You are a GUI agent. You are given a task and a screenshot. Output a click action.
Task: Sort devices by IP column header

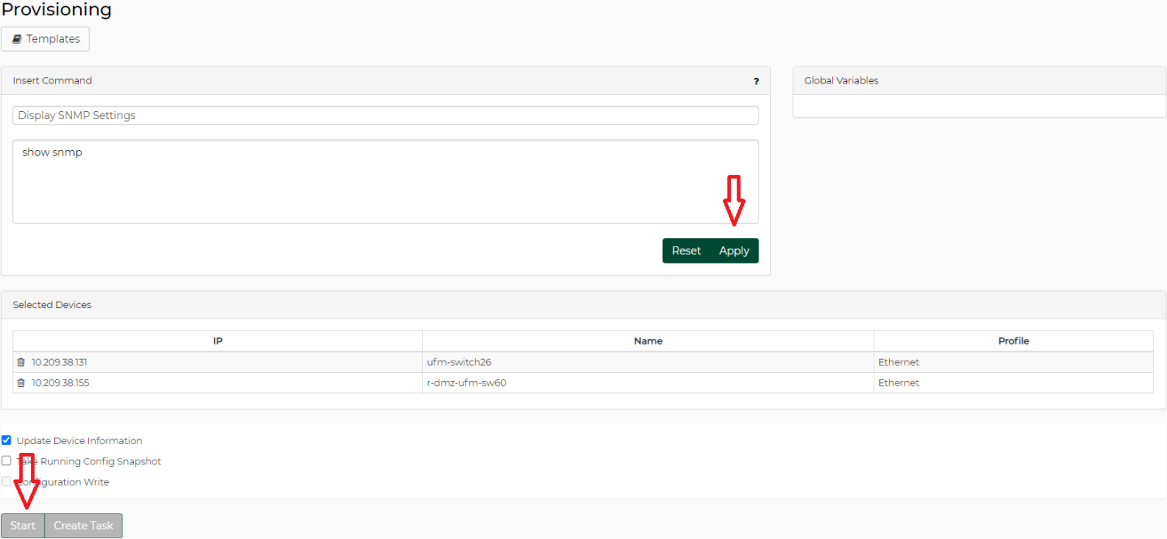tap(217, 341)
